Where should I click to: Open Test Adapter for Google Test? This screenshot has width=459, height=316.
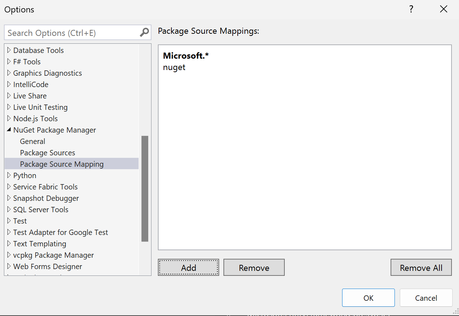point(60,232)
